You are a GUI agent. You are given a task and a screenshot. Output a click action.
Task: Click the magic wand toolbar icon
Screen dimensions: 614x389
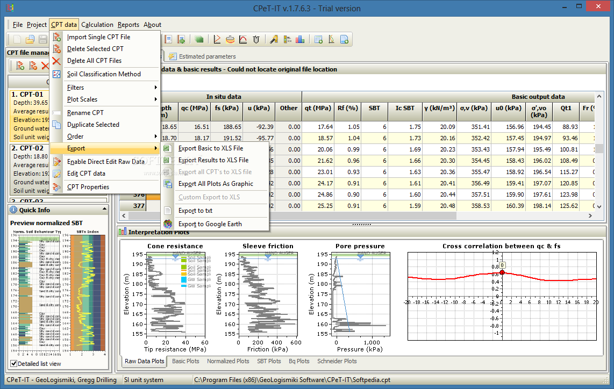[x=274, y=39]
